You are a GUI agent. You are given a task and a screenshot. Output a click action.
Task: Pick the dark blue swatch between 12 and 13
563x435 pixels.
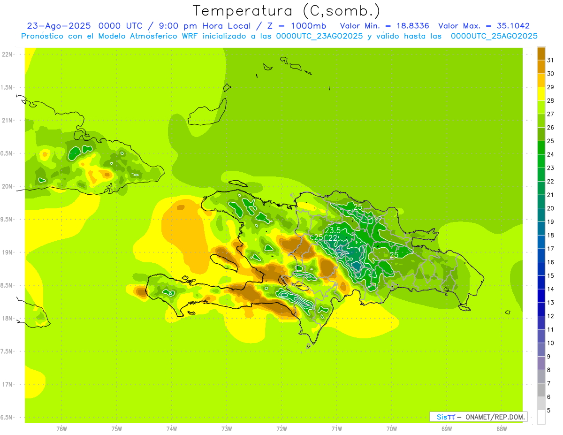(x=541, y=309)
